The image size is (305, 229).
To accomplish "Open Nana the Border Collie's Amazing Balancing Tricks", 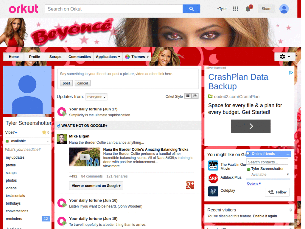I will click(x=146, y=149).
